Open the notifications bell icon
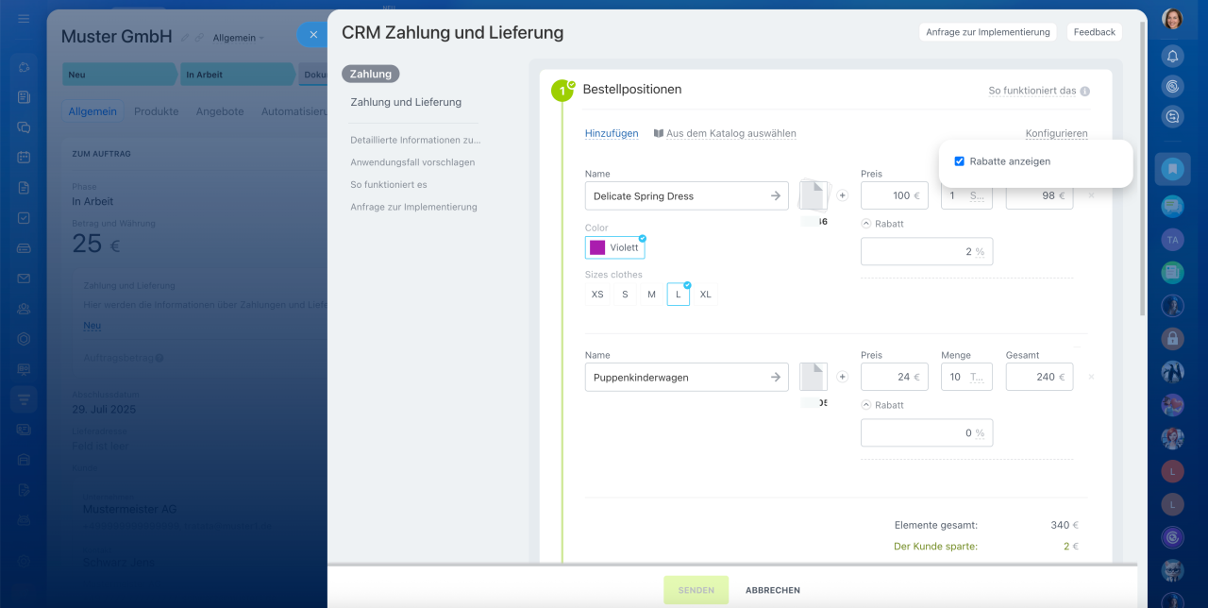 (1172, 56)
